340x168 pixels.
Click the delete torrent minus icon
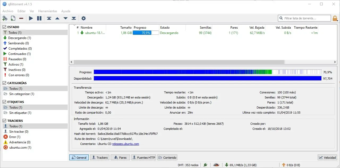[21, 18]
